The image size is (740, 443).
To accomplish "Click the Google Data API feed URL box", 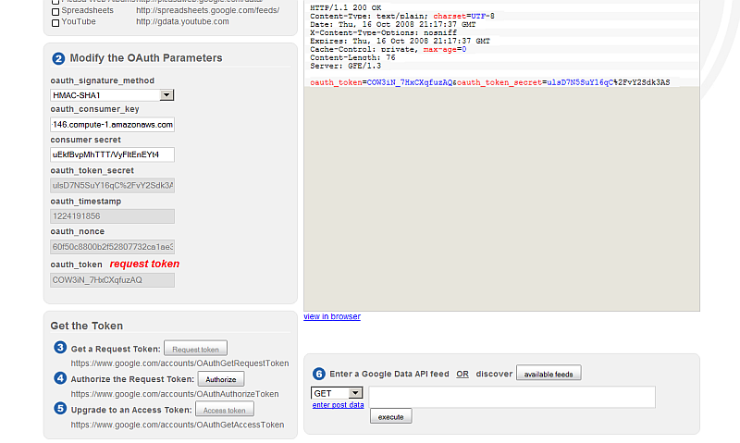I will pyautogui.click(x=512, y=397).
